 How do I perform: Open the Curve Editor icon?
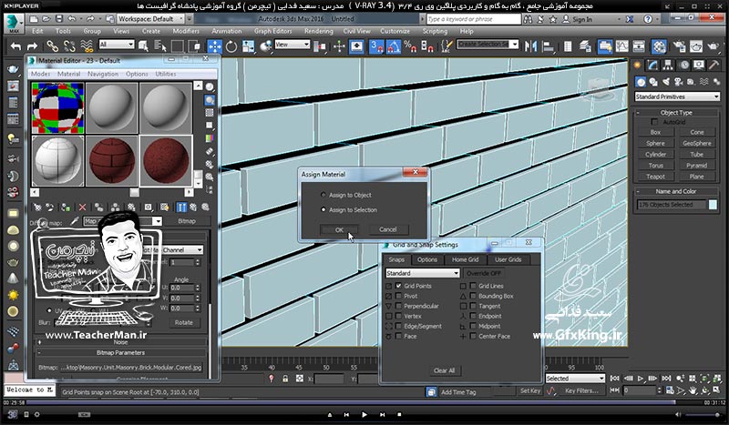pyautogui.click(x=621, y=46)
